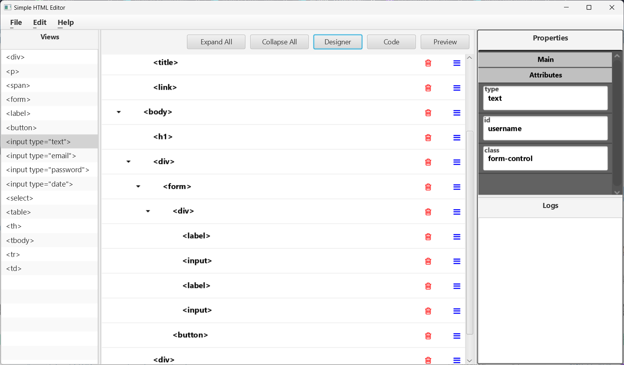Click the tree panel vertical scrollbar thumb
The height and width of the screenshot is (365, 624).
pos(470,232)
